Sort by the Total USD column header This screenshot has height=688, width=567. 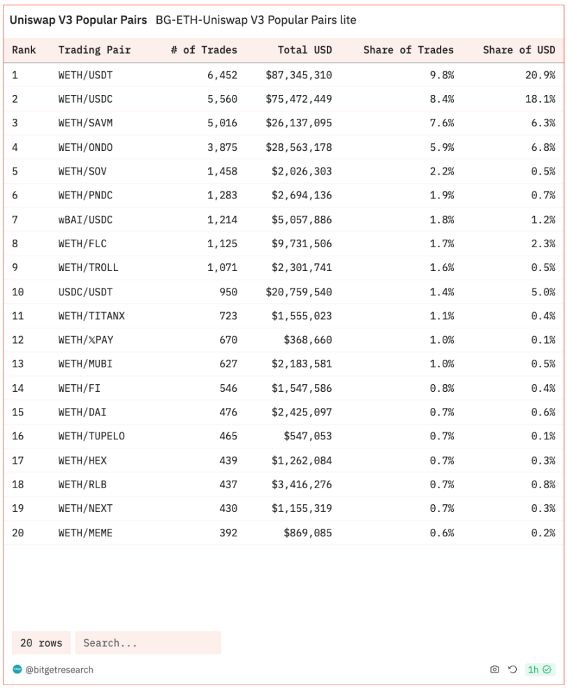(304, 50)
